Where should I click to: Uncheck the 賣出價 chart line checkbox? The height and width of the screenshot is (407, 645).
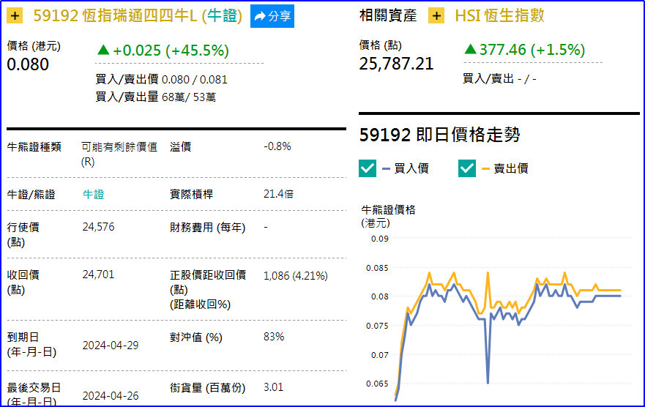pyautogui.click(x=467, y=168)
